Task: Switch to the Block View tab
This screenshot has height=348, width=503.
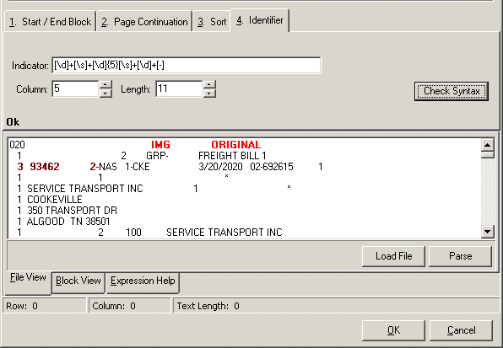Action: [78, 281]
